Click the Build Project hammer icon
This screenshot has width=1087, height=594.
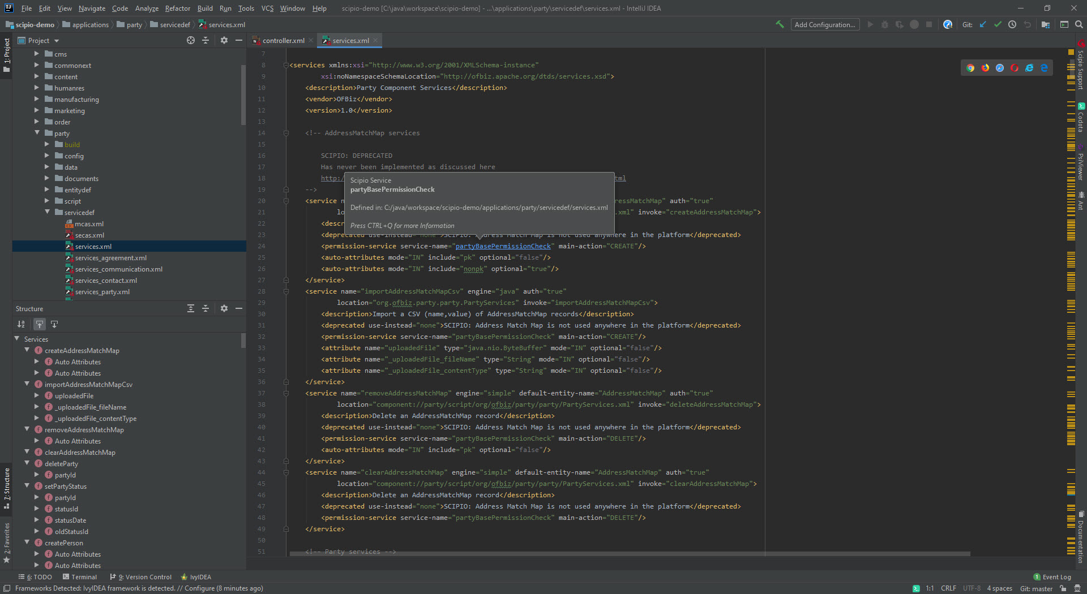click(780, 24)
